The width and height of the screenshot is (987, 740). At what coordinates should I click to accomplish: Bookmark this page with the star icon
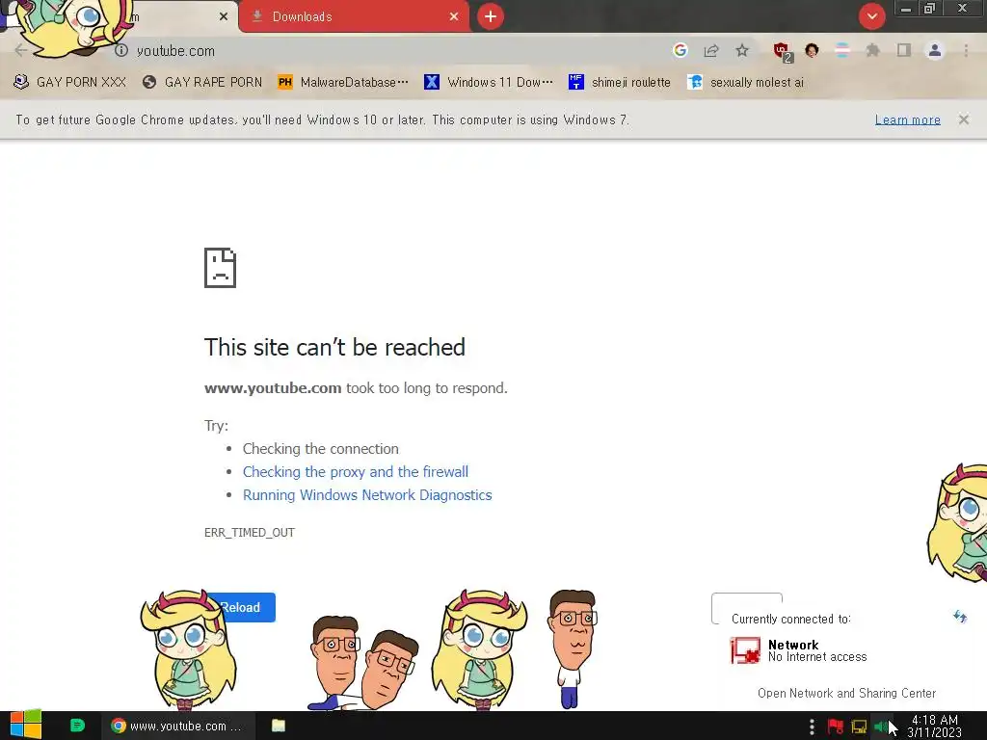point(742,50)
